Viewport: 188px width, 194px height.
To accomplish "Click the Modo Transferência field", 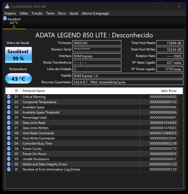I will click(x=97, y=62).
